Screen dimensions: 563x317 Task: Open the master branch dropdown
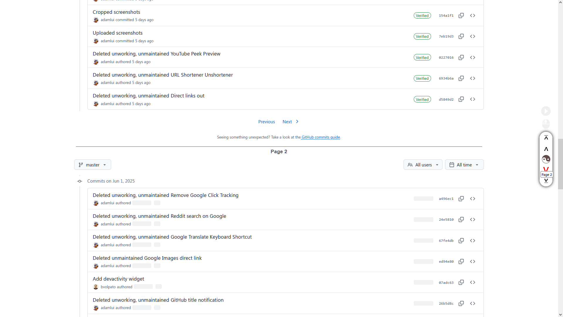pyautogui.click(x=93, y=165)
